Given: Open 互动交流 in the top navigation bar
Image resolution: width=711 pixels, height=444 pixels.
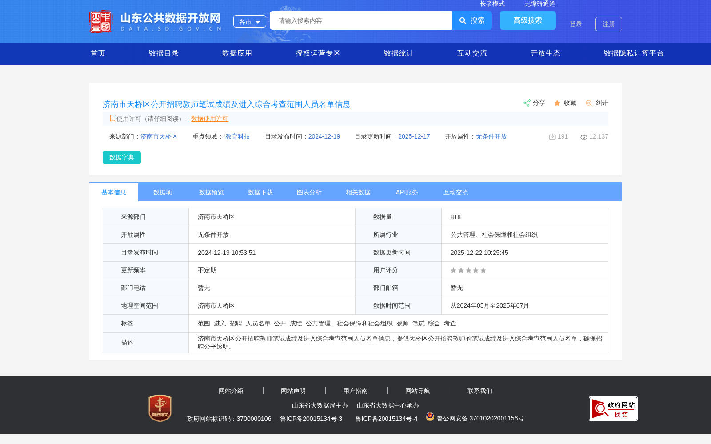Looking at the screenshot, I should point(472,53).
